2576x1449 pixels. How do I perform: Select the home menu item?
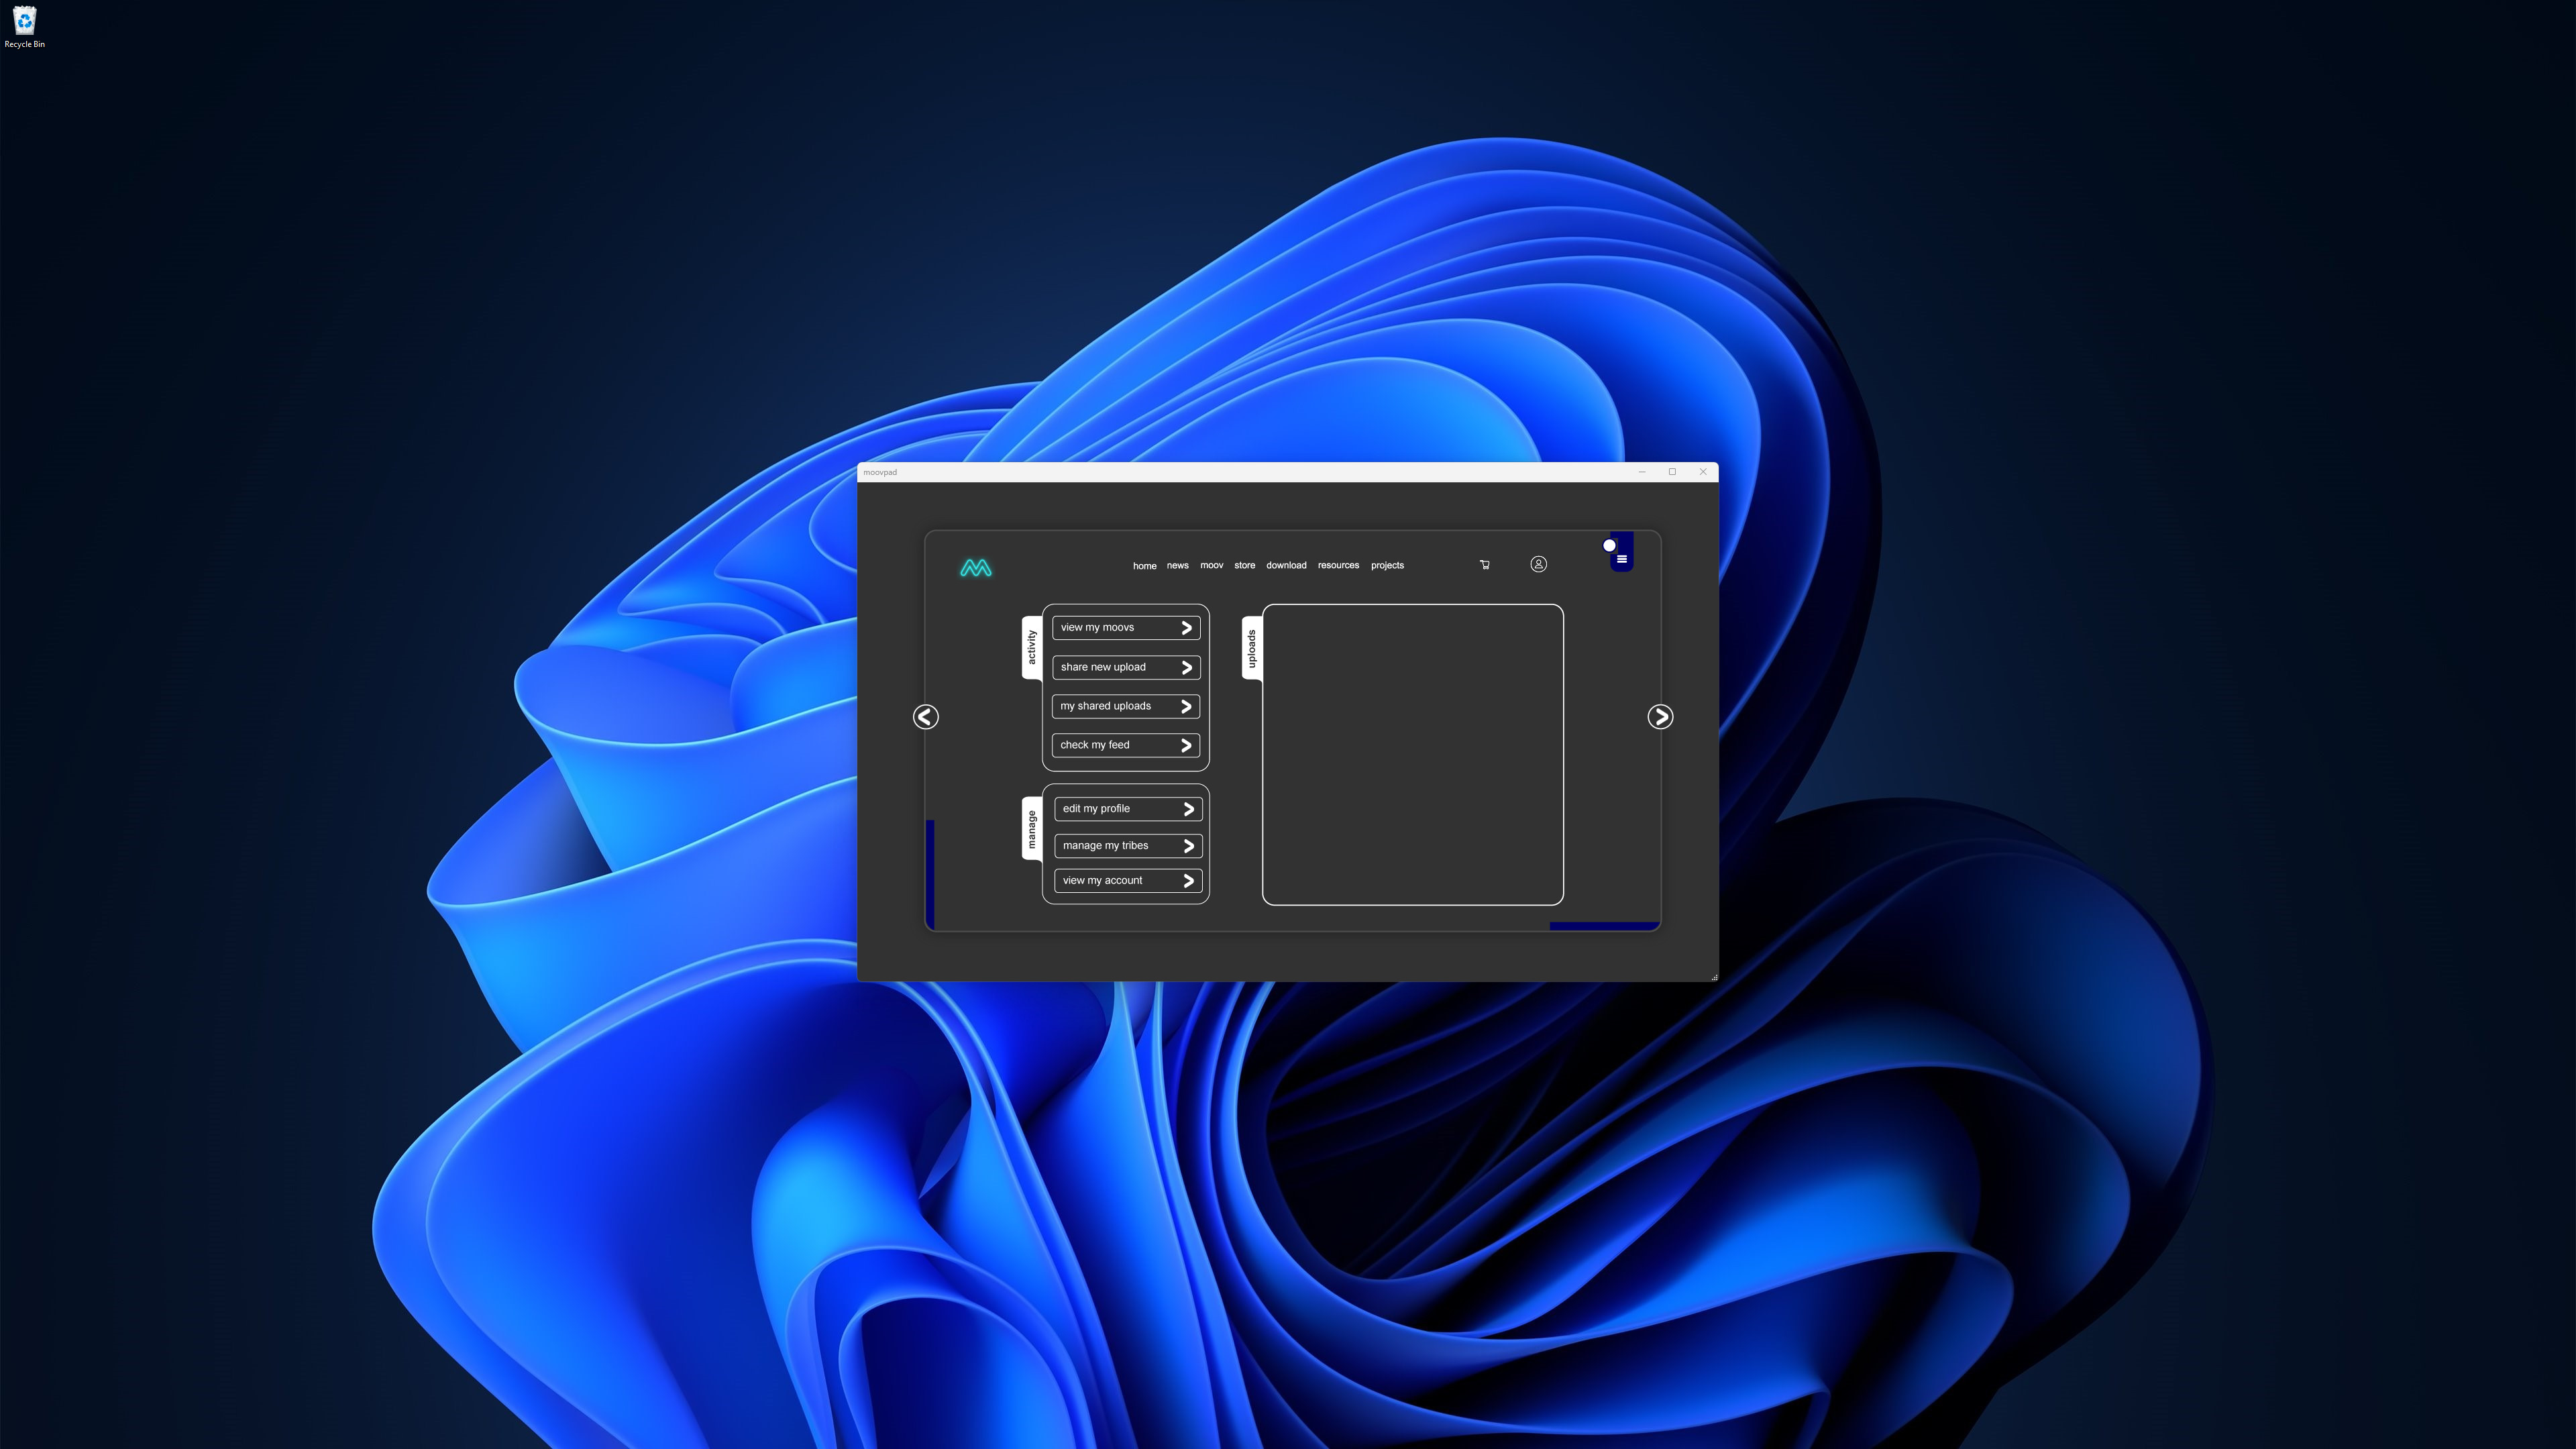(x=1144, y=564)
